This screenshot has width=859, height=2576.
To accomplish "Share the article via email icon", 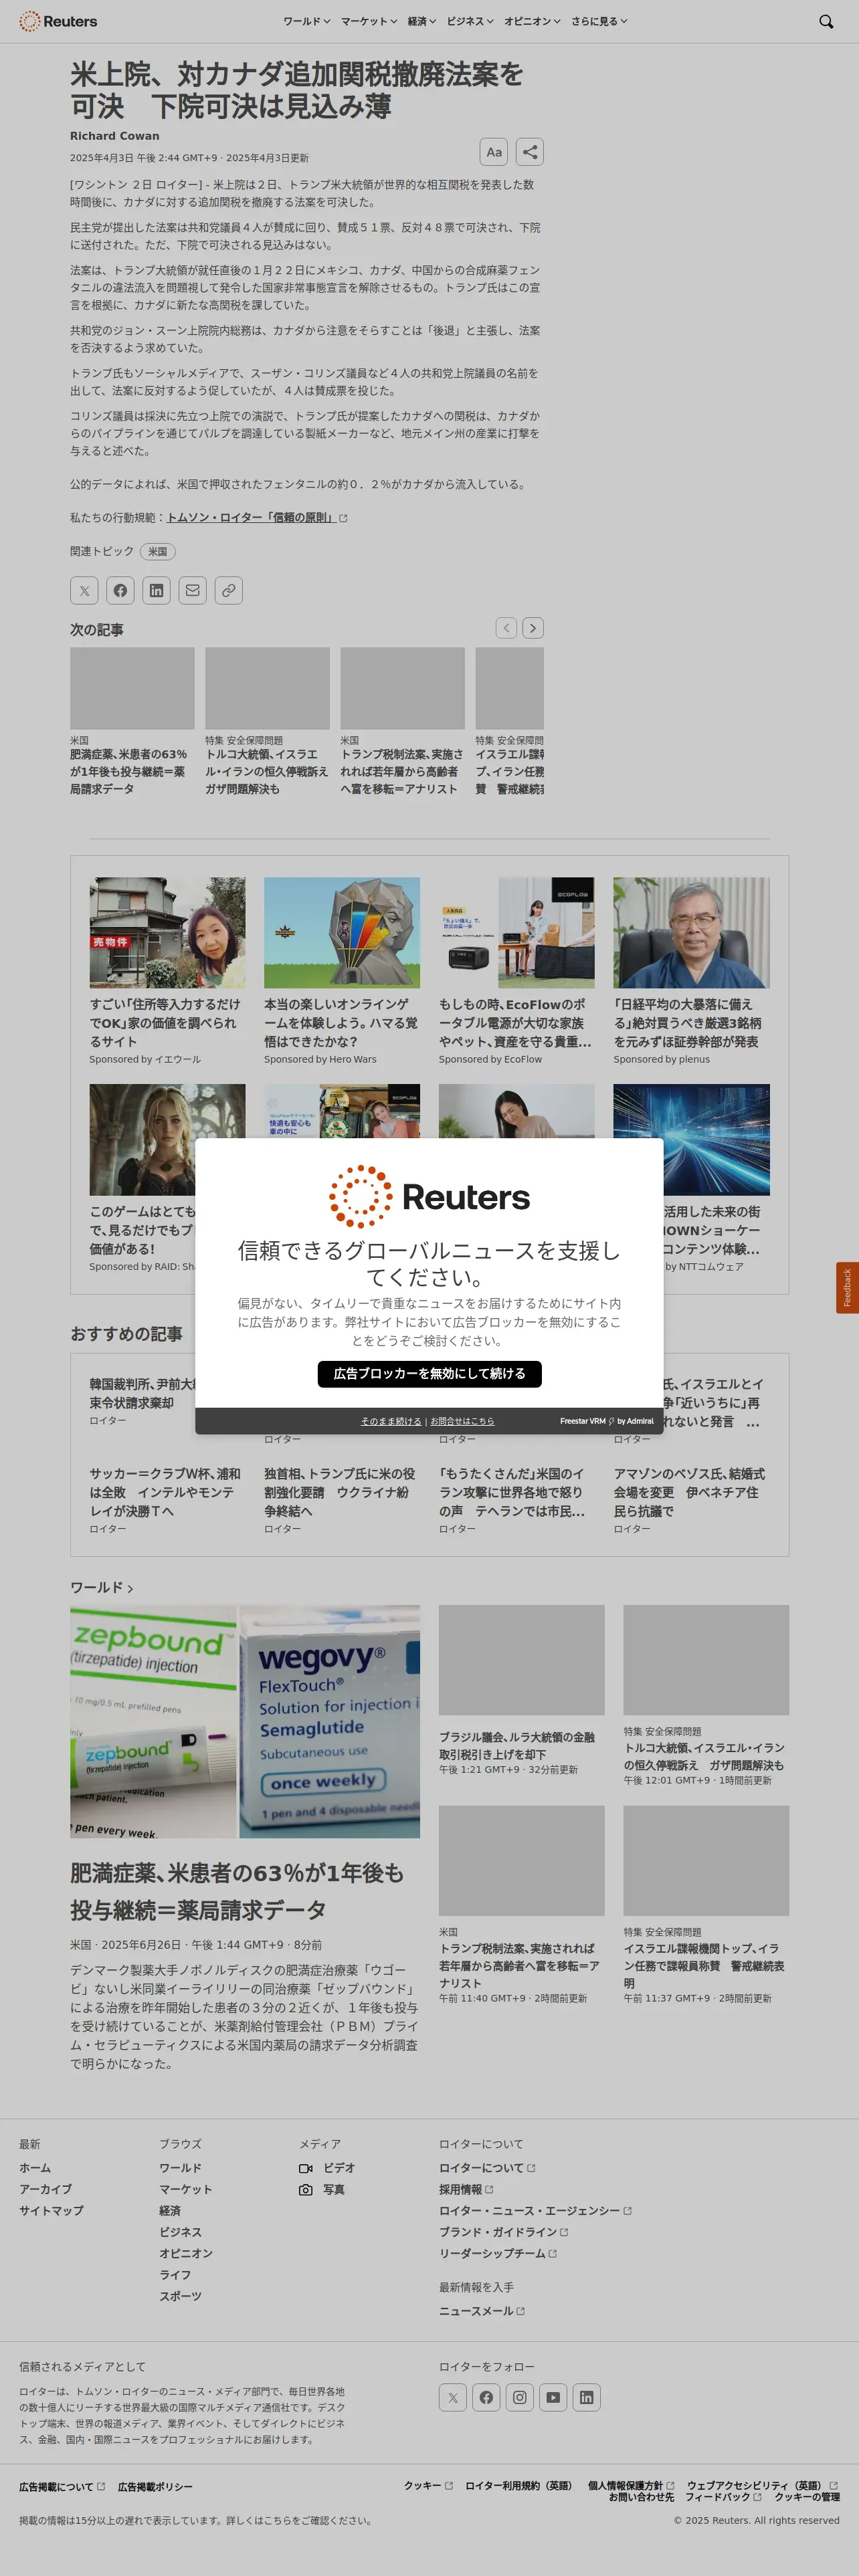I will [192, 590].
